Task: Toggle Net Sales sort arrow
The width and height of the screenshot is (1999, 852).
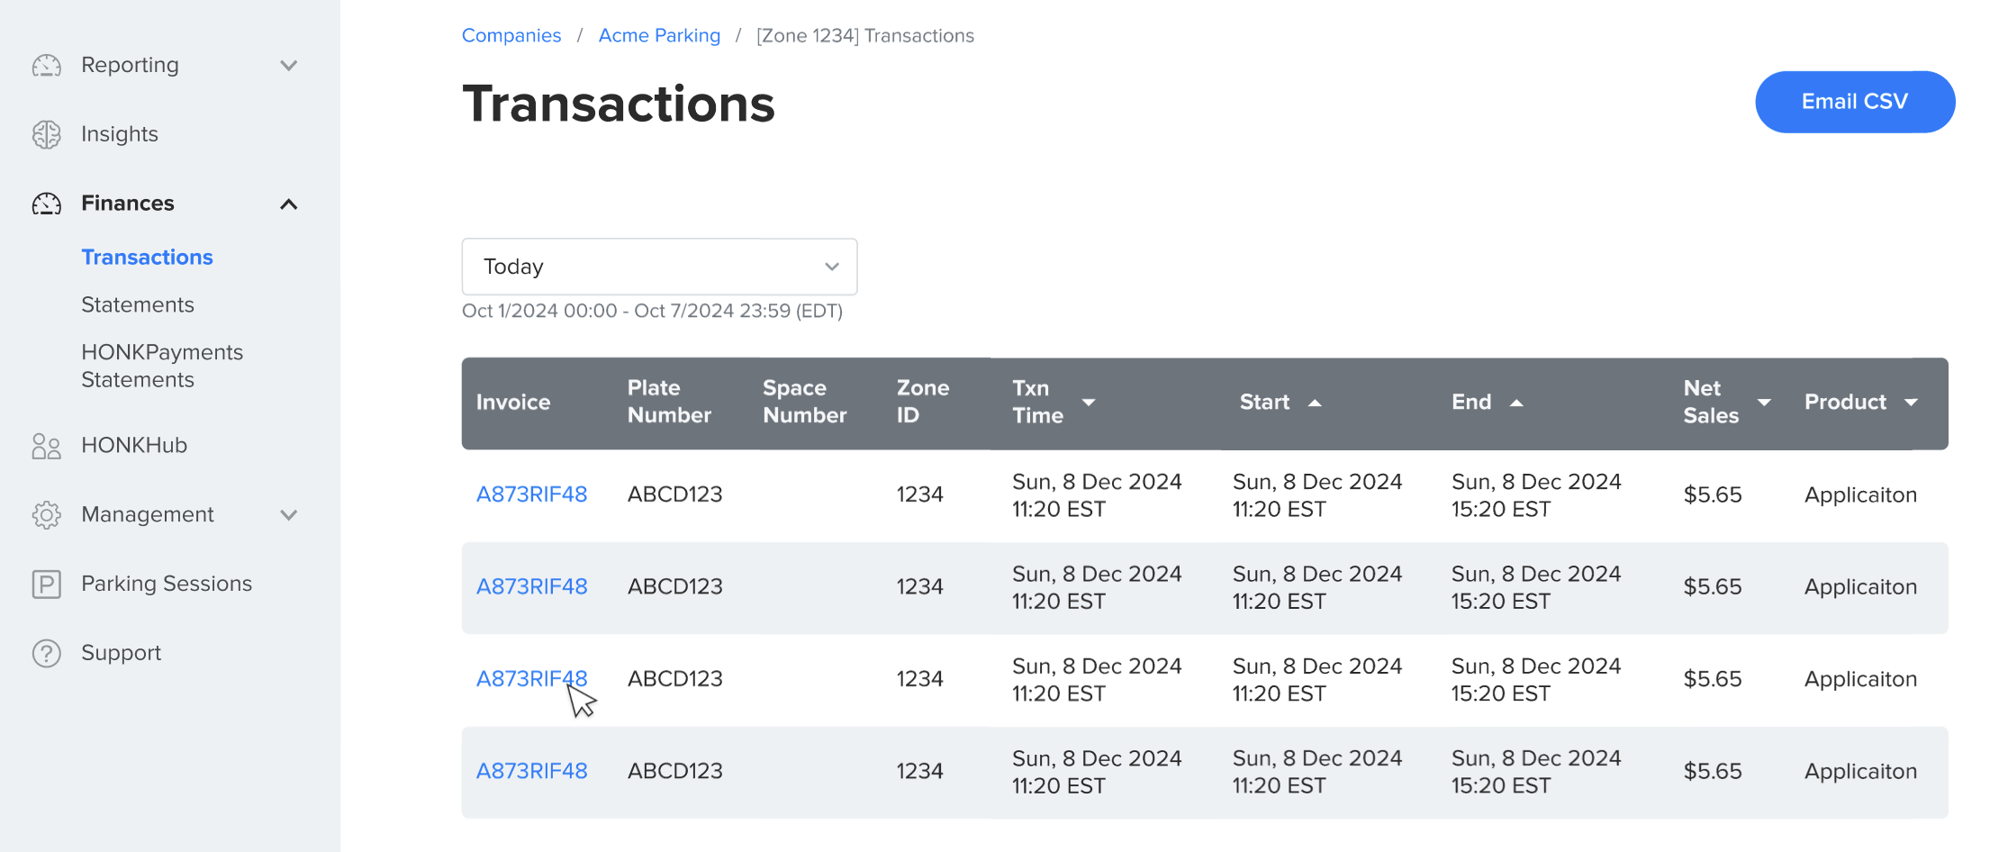Action: click(x=1764, y=403)
